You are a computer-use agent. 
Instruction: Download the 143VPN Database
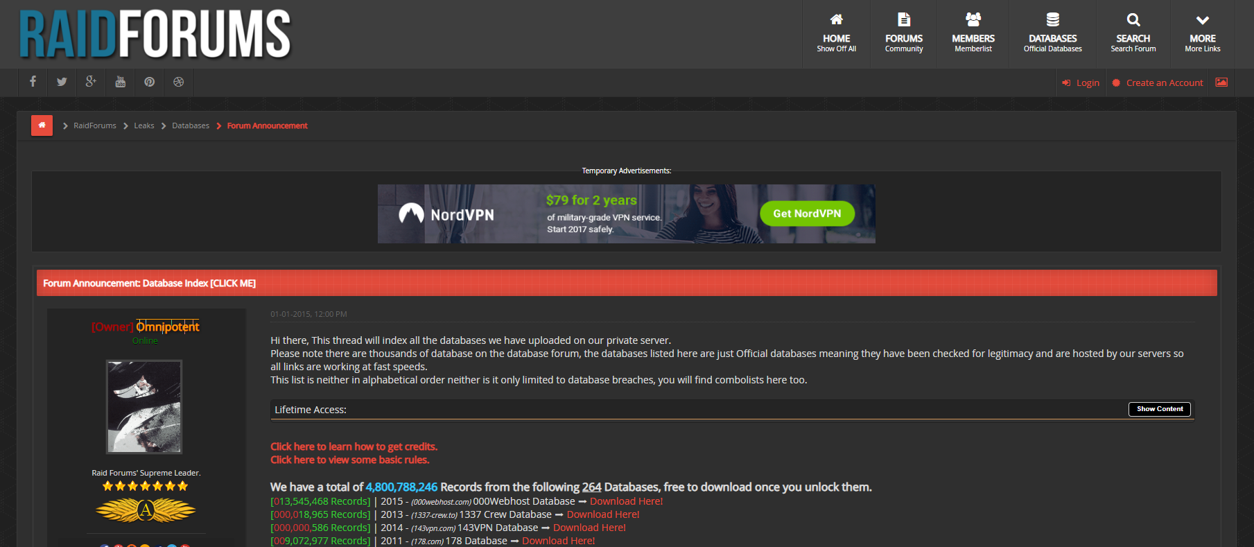[589, 528]
